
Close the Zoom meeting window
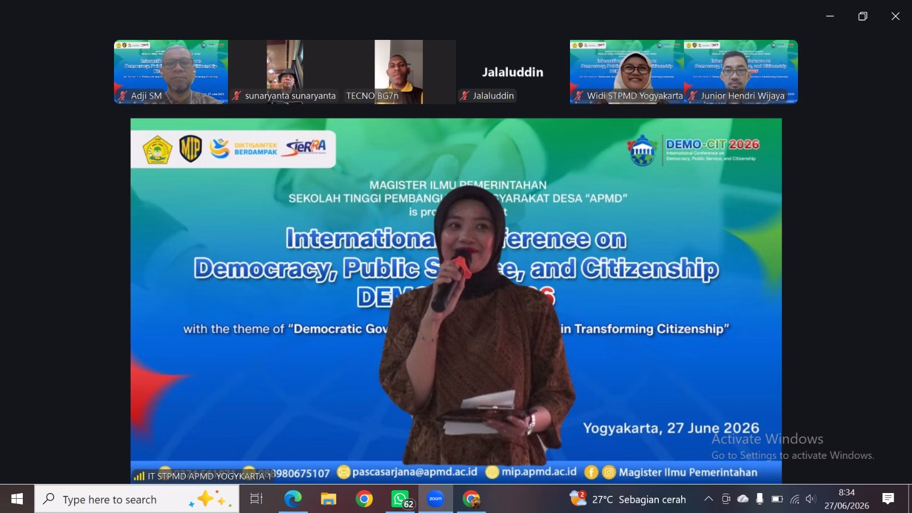[895, 16]
